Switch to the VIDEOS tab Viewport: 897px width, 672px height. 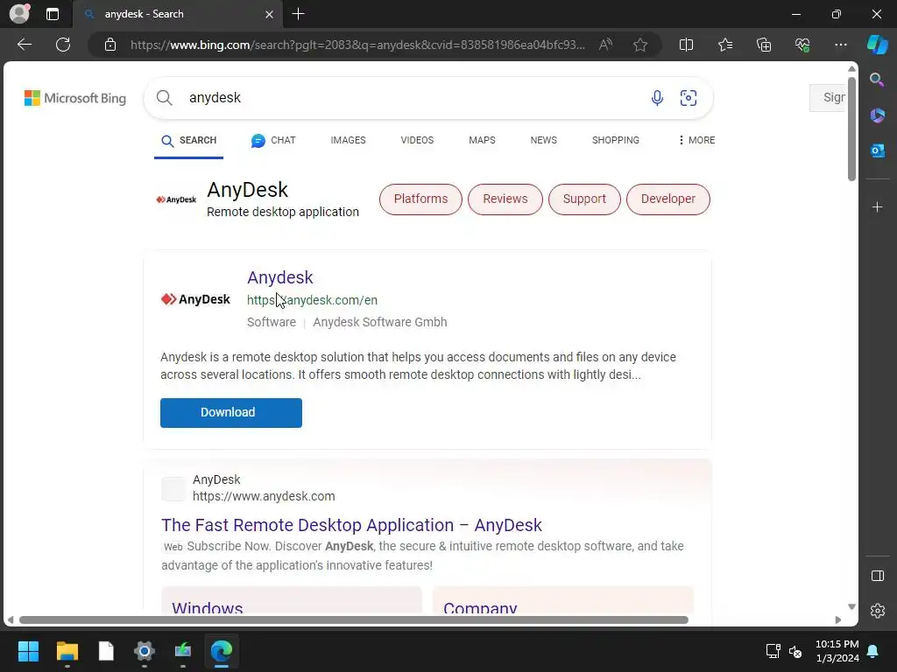pyautogui.click(x=417, y=141)
